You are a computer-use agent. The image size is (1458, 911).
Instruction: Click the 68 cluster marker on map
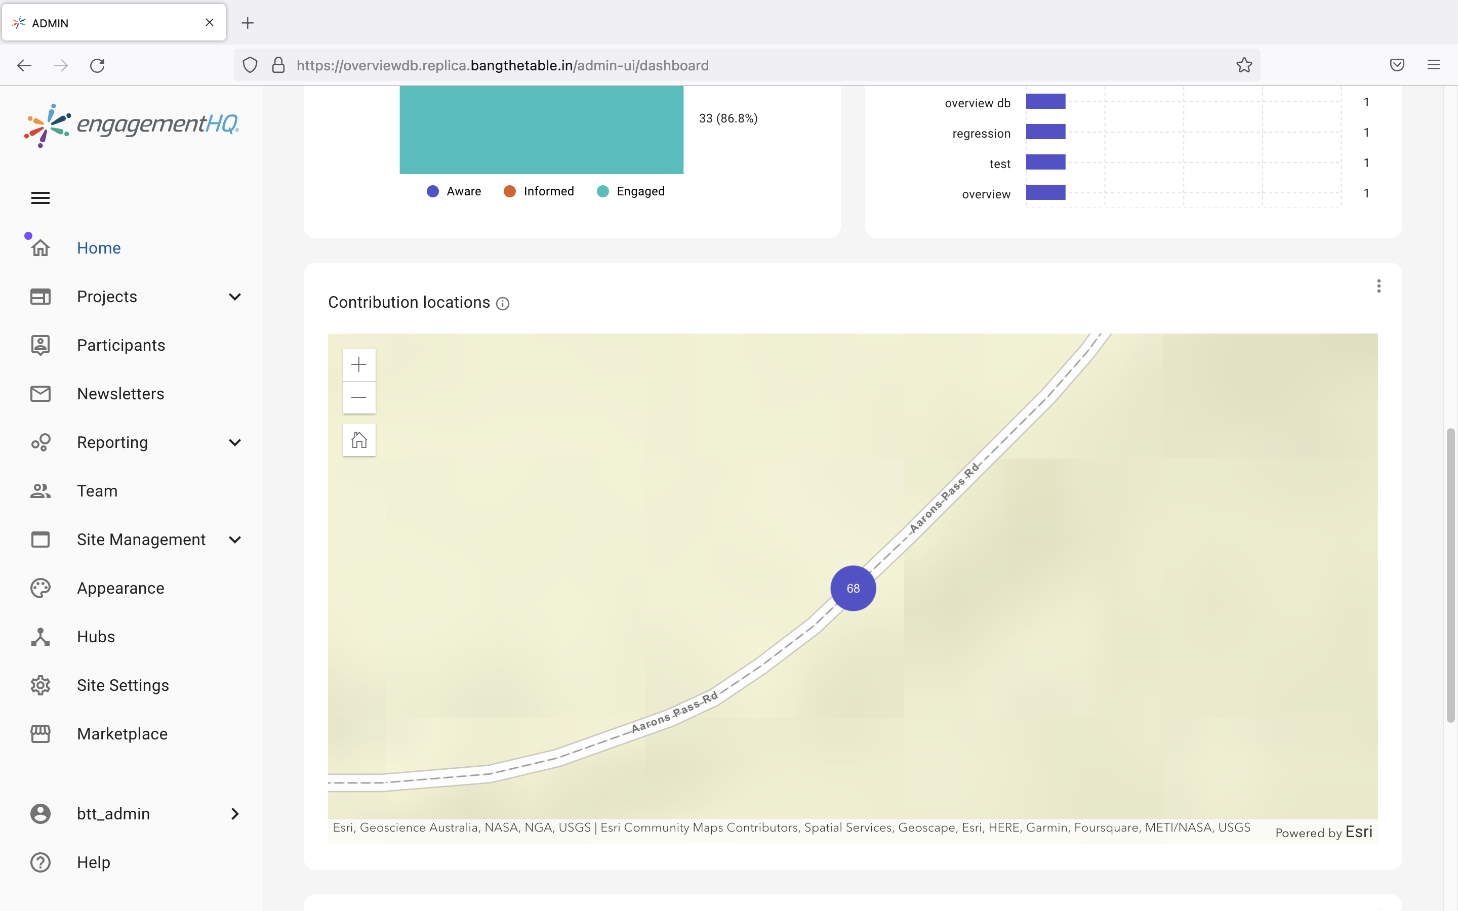coord(853,589)
